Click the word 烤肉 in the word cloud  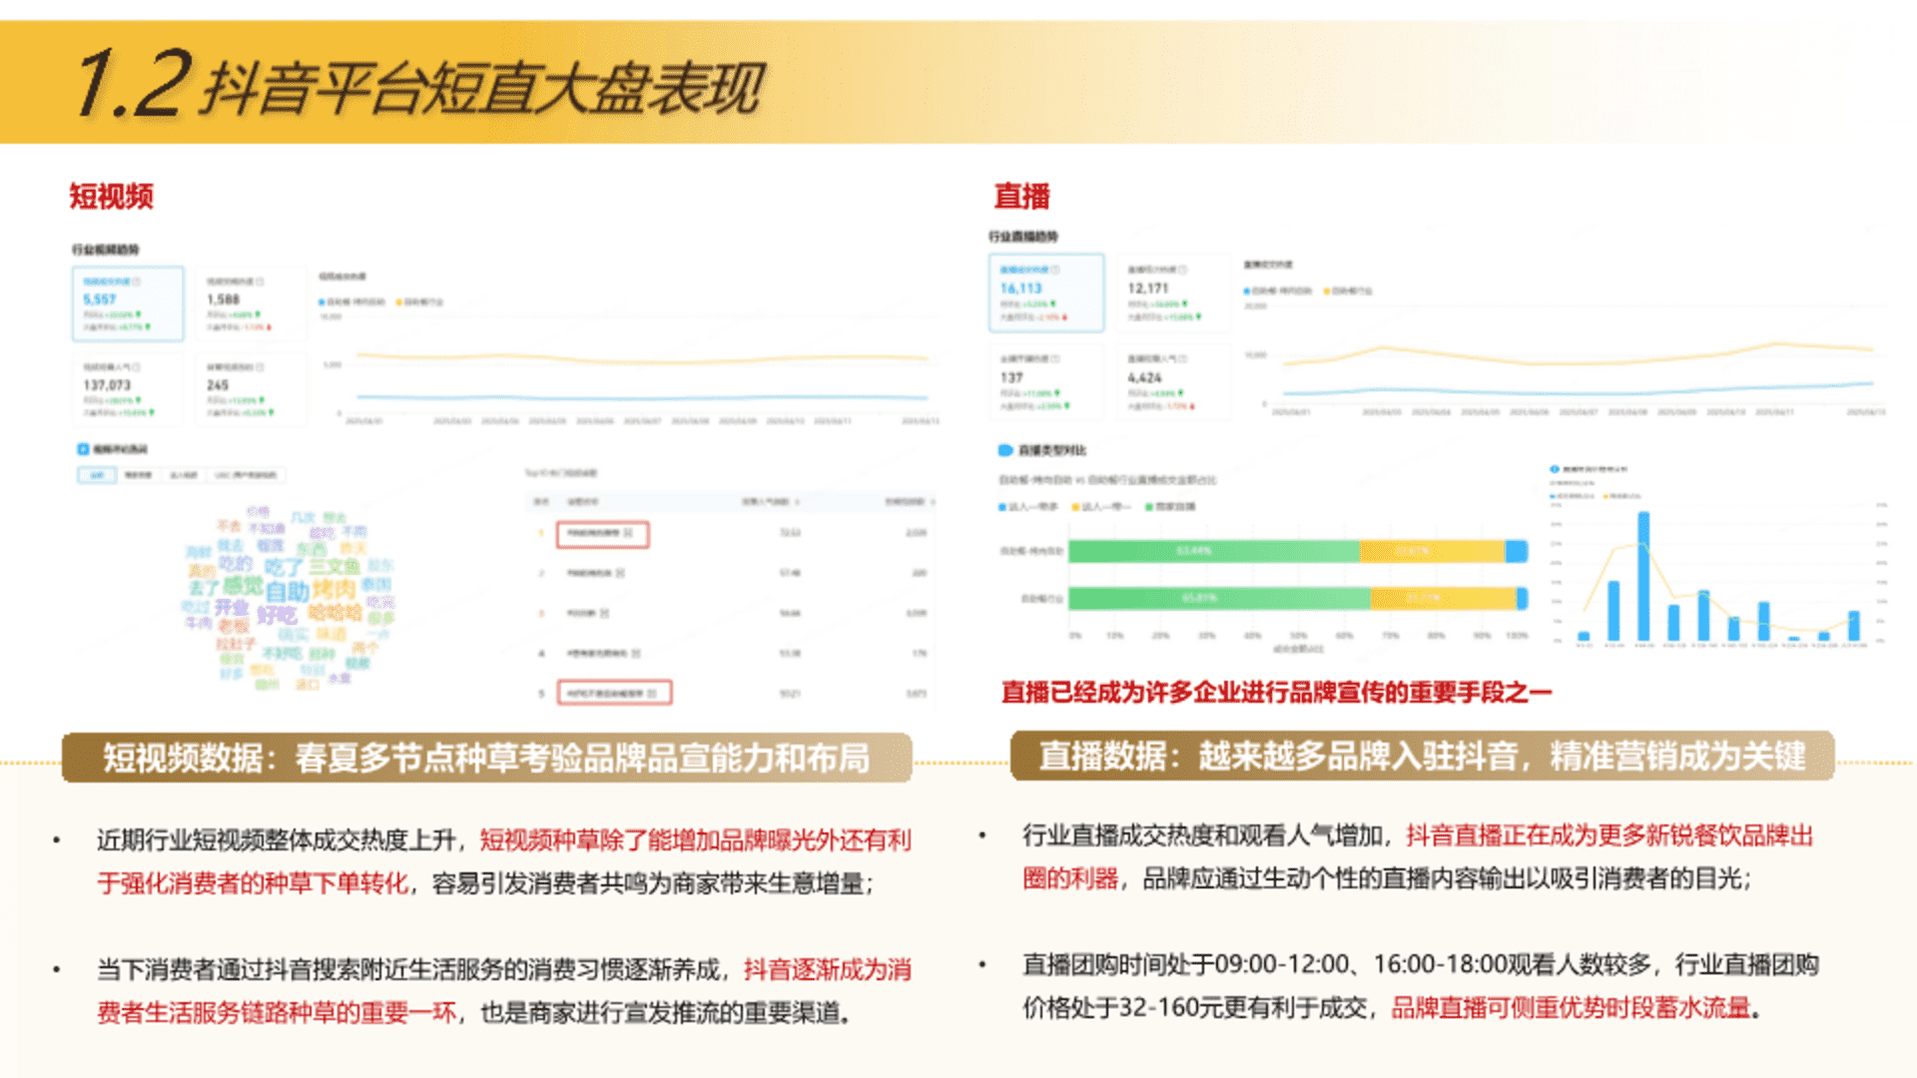pos(333,589)
